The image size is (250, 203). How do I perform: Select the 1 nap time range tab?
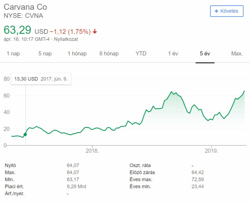[13, 53]
